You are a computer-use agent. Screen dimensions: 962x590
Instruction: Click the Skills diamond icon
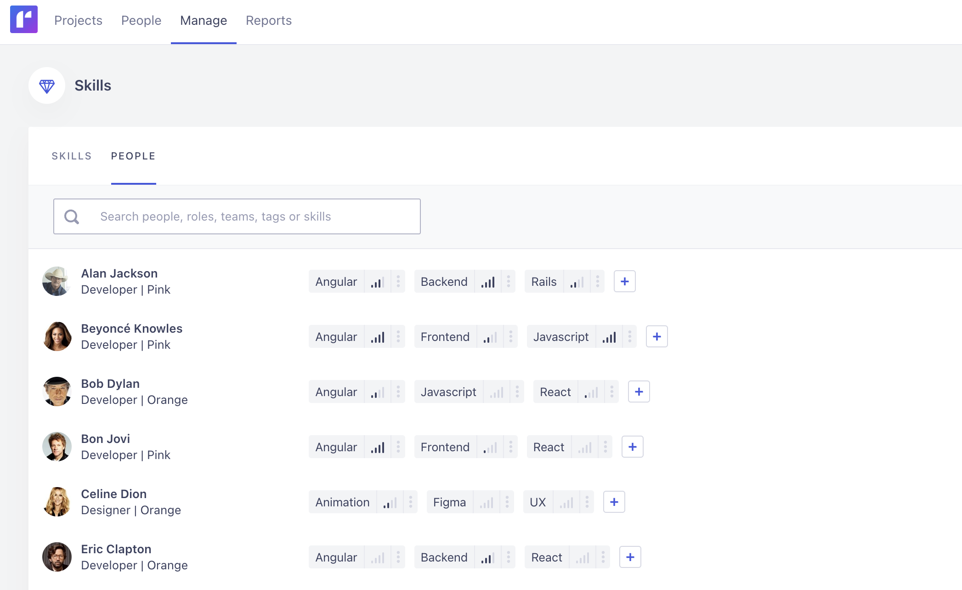[x=47, y=85]
